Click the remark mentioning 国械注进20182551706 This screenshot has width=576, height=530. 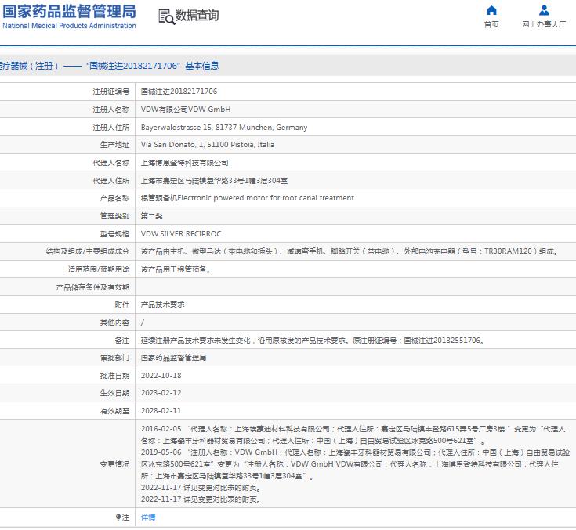312,341
